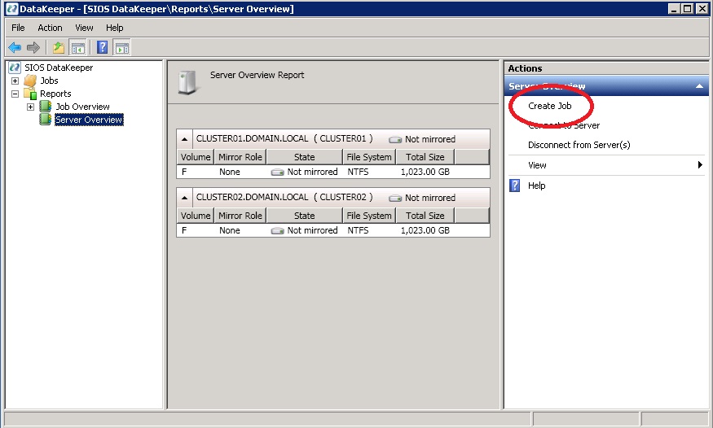This screenshot has height=428, width=713.
Task: Expand the Jobs tree node
Action: click(15, 81)
